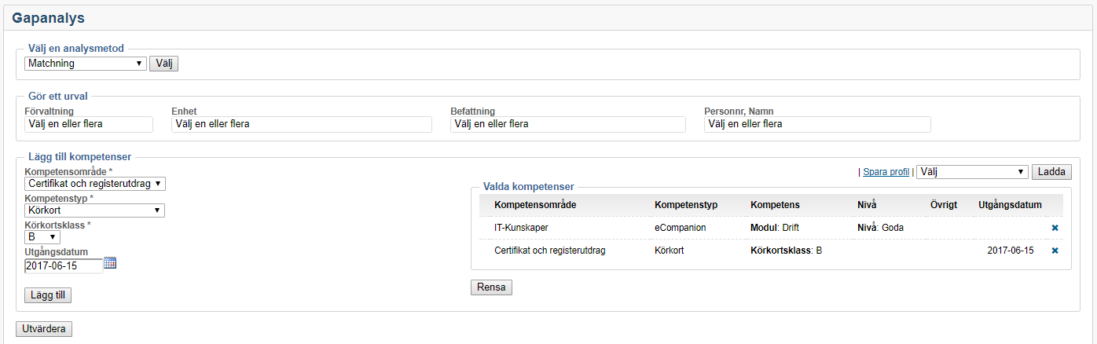Viewport: 1097px width, 344px height.
Task: Click the Certifikat och registerutdrag table cell
Action: (x=550, y=251)
